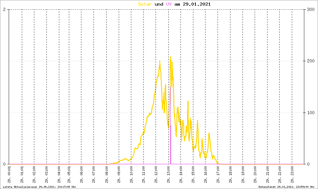Click the pink UV spike after 13:00
Image resolution: width=318 pixels, height=189 pixels.
[171, 126]
